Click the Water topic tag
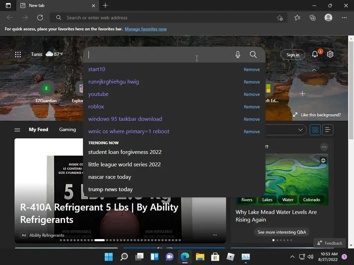Screen dimensions: 354x265 click(288, 200)
